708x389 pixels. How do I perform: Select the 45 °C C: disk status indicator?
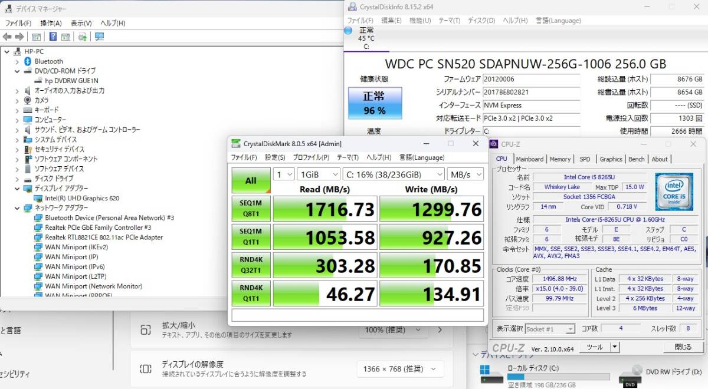point(366,38)
